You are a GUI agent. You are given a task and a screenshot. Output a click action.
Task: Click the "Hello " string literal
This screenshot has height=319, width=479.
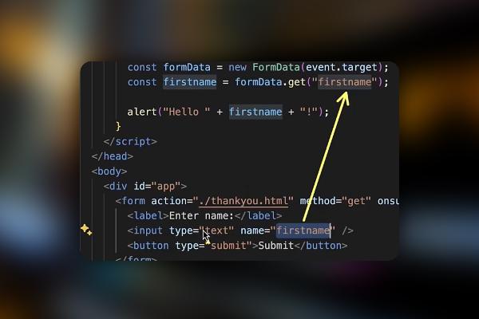187,112
